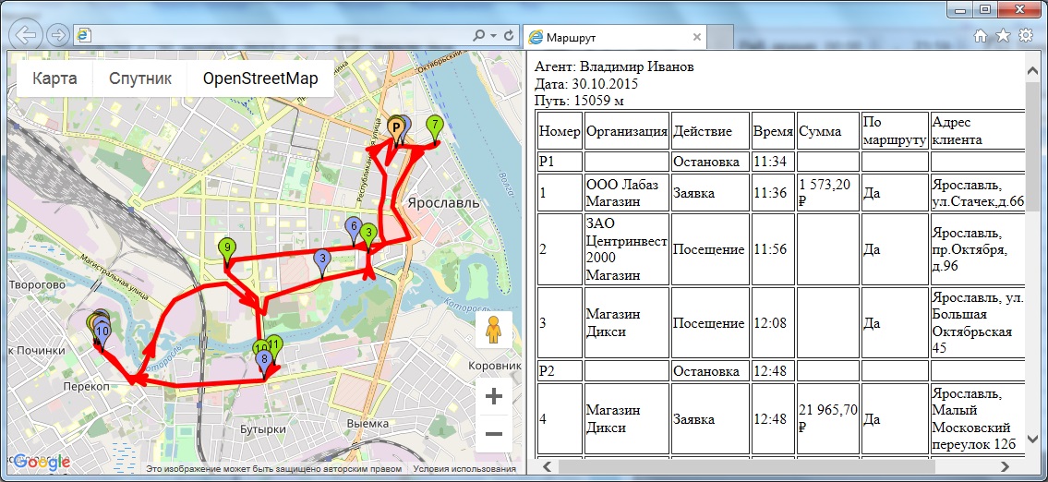Expand the address bar search dropdown arrow

click(493, 35)
